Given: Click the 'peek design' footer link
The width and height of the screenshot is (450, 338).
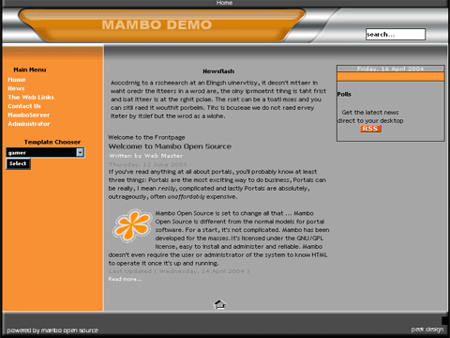Looking at the screenshot, I should click(427, 330).
